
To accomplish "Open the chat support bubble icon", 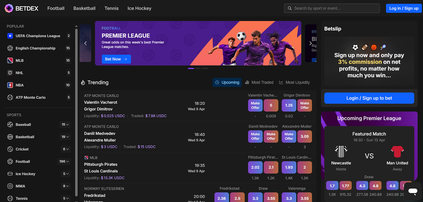I will [413, 191].
